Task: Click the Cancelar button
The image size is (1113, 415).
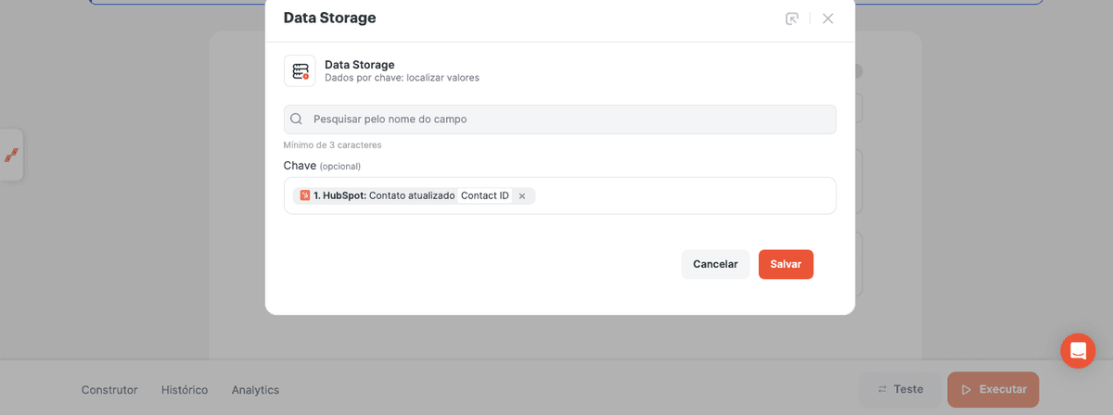Action: pyautogui.click(x=715, y=264)
